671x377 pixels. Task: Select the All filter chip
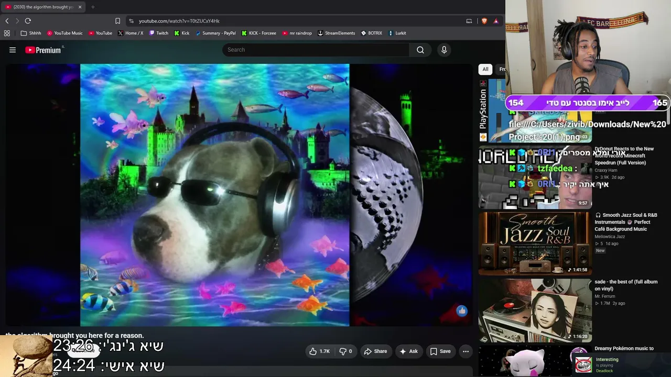point(485,69)
